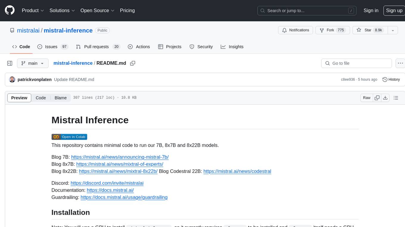405x227 pixels.
Task: Open the Discord invite link
Action: [x=107, y=183]
